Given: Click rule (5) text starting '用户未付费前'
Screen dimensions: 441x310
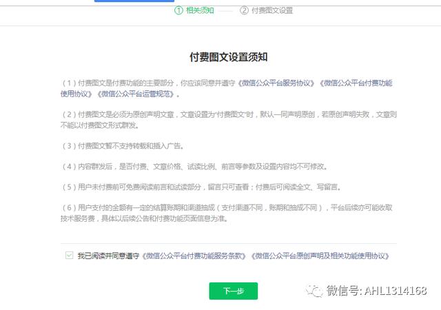Looking at the screenshot, I should [x=201, y=187].
